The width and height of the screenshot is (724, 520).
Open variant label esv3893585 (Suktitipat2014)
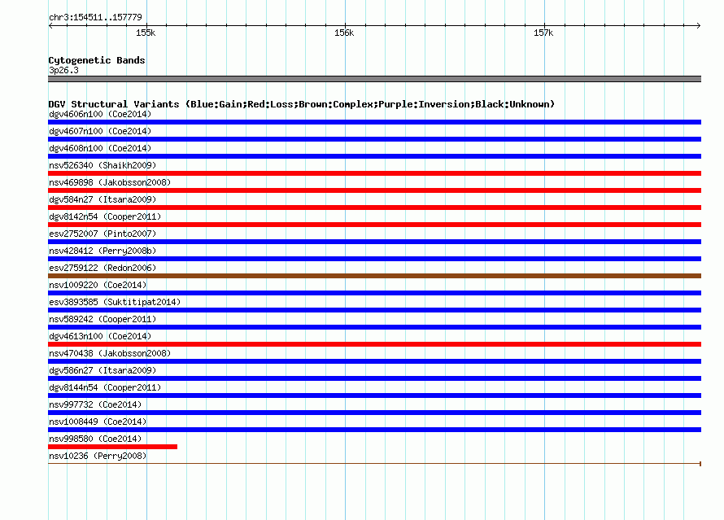click(x=115, y=302)
